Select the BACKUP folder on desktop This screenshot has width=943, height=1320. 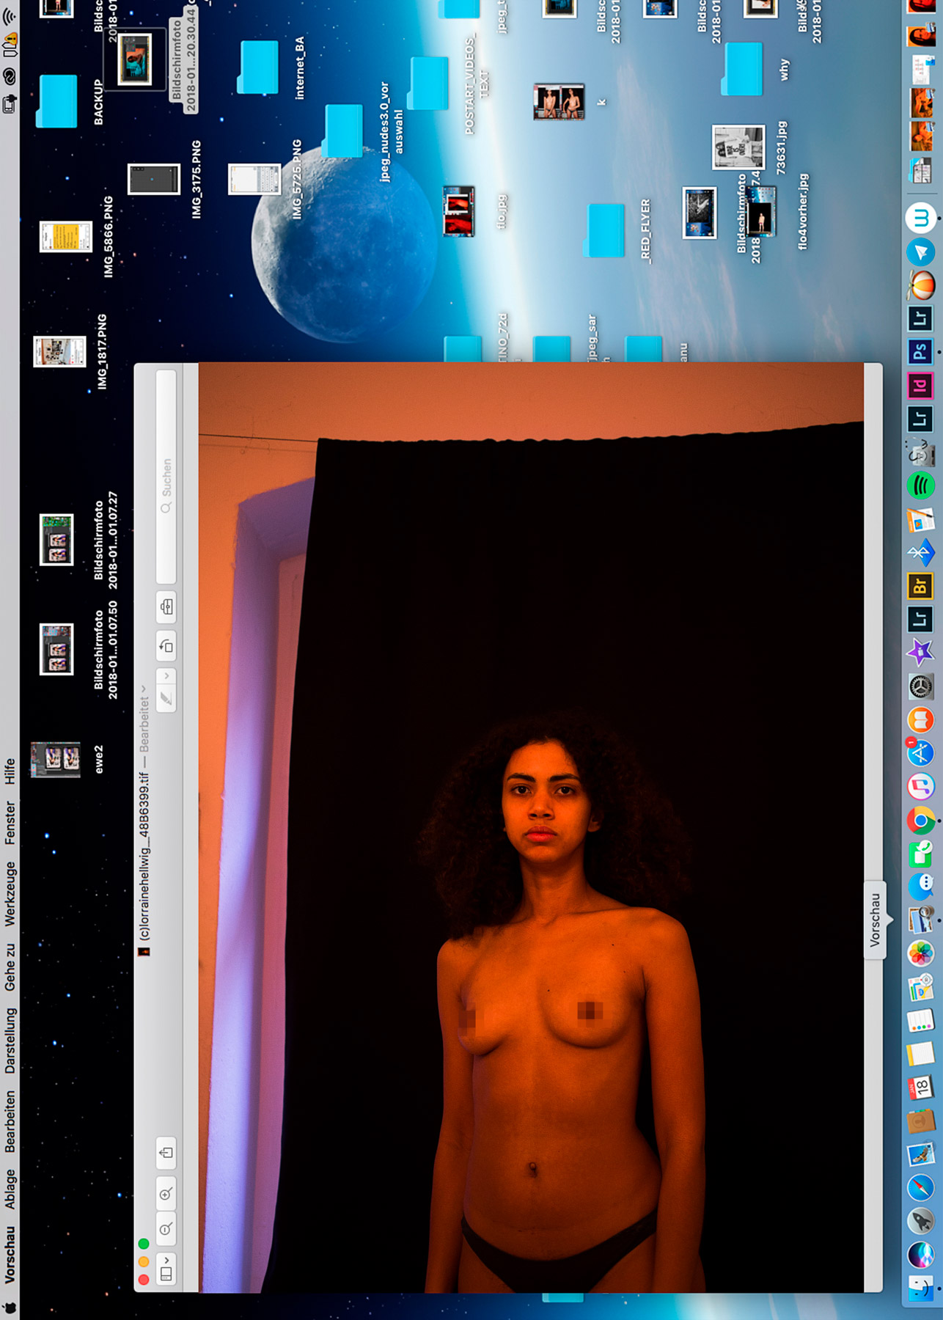[x=57, y=101]
